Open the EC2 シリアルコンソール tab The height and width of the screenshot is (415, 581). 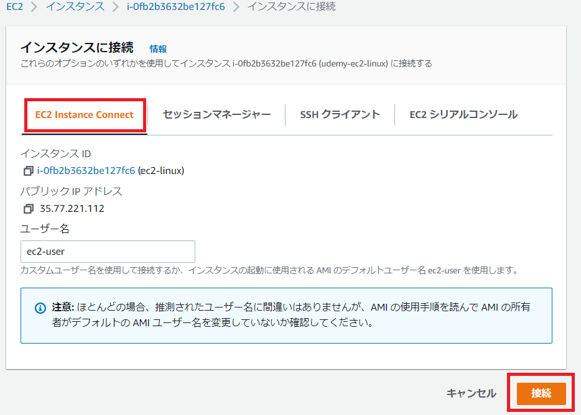coord(463,115)
